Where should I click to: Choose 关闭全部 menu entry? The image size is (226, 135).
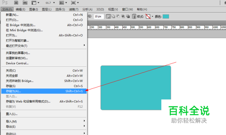pos(44,76)
